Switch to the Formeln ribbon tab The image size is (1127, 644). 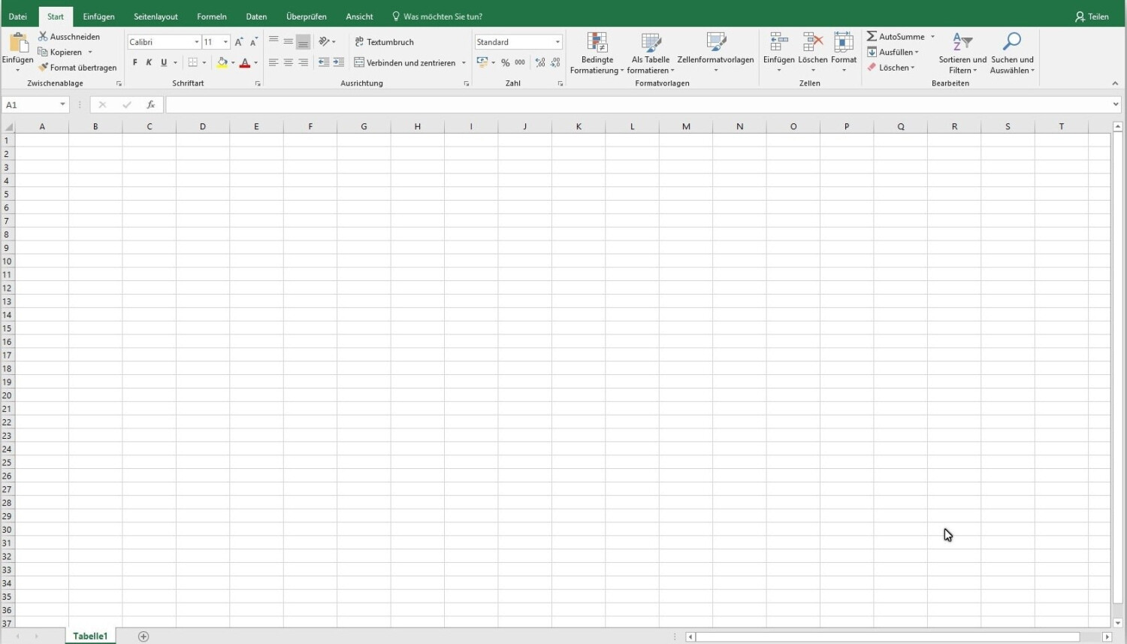tap(211, 17)
